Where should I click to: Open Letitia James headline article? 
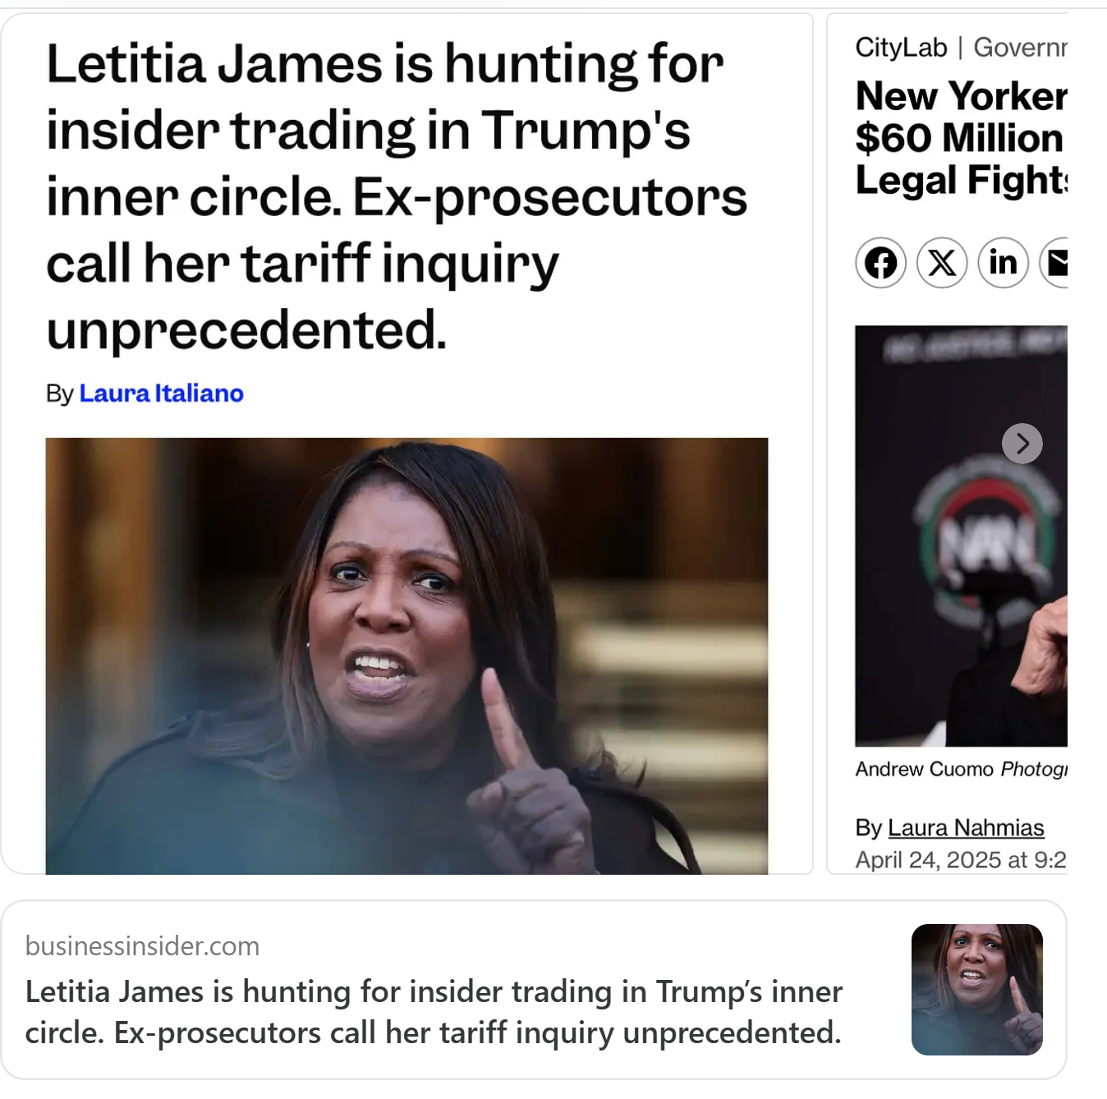pos(397,197)
